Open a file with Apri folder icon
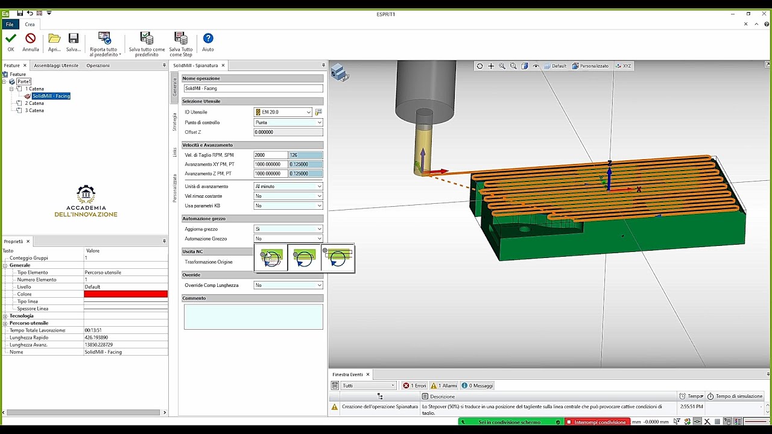 point(54,39)
